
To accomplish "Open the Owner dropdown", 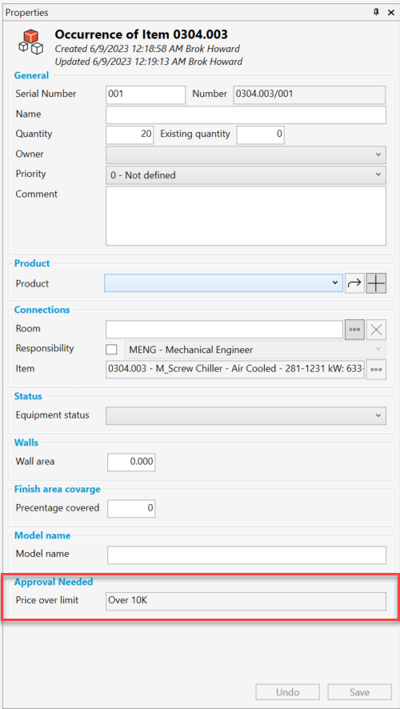I will click(x=246, y=154).
